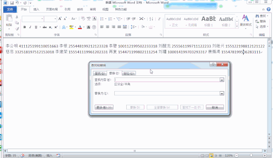This screenshot has height=158, width=273.
Task: Open the Find tab in the dialog
Action: coord(100,74)
